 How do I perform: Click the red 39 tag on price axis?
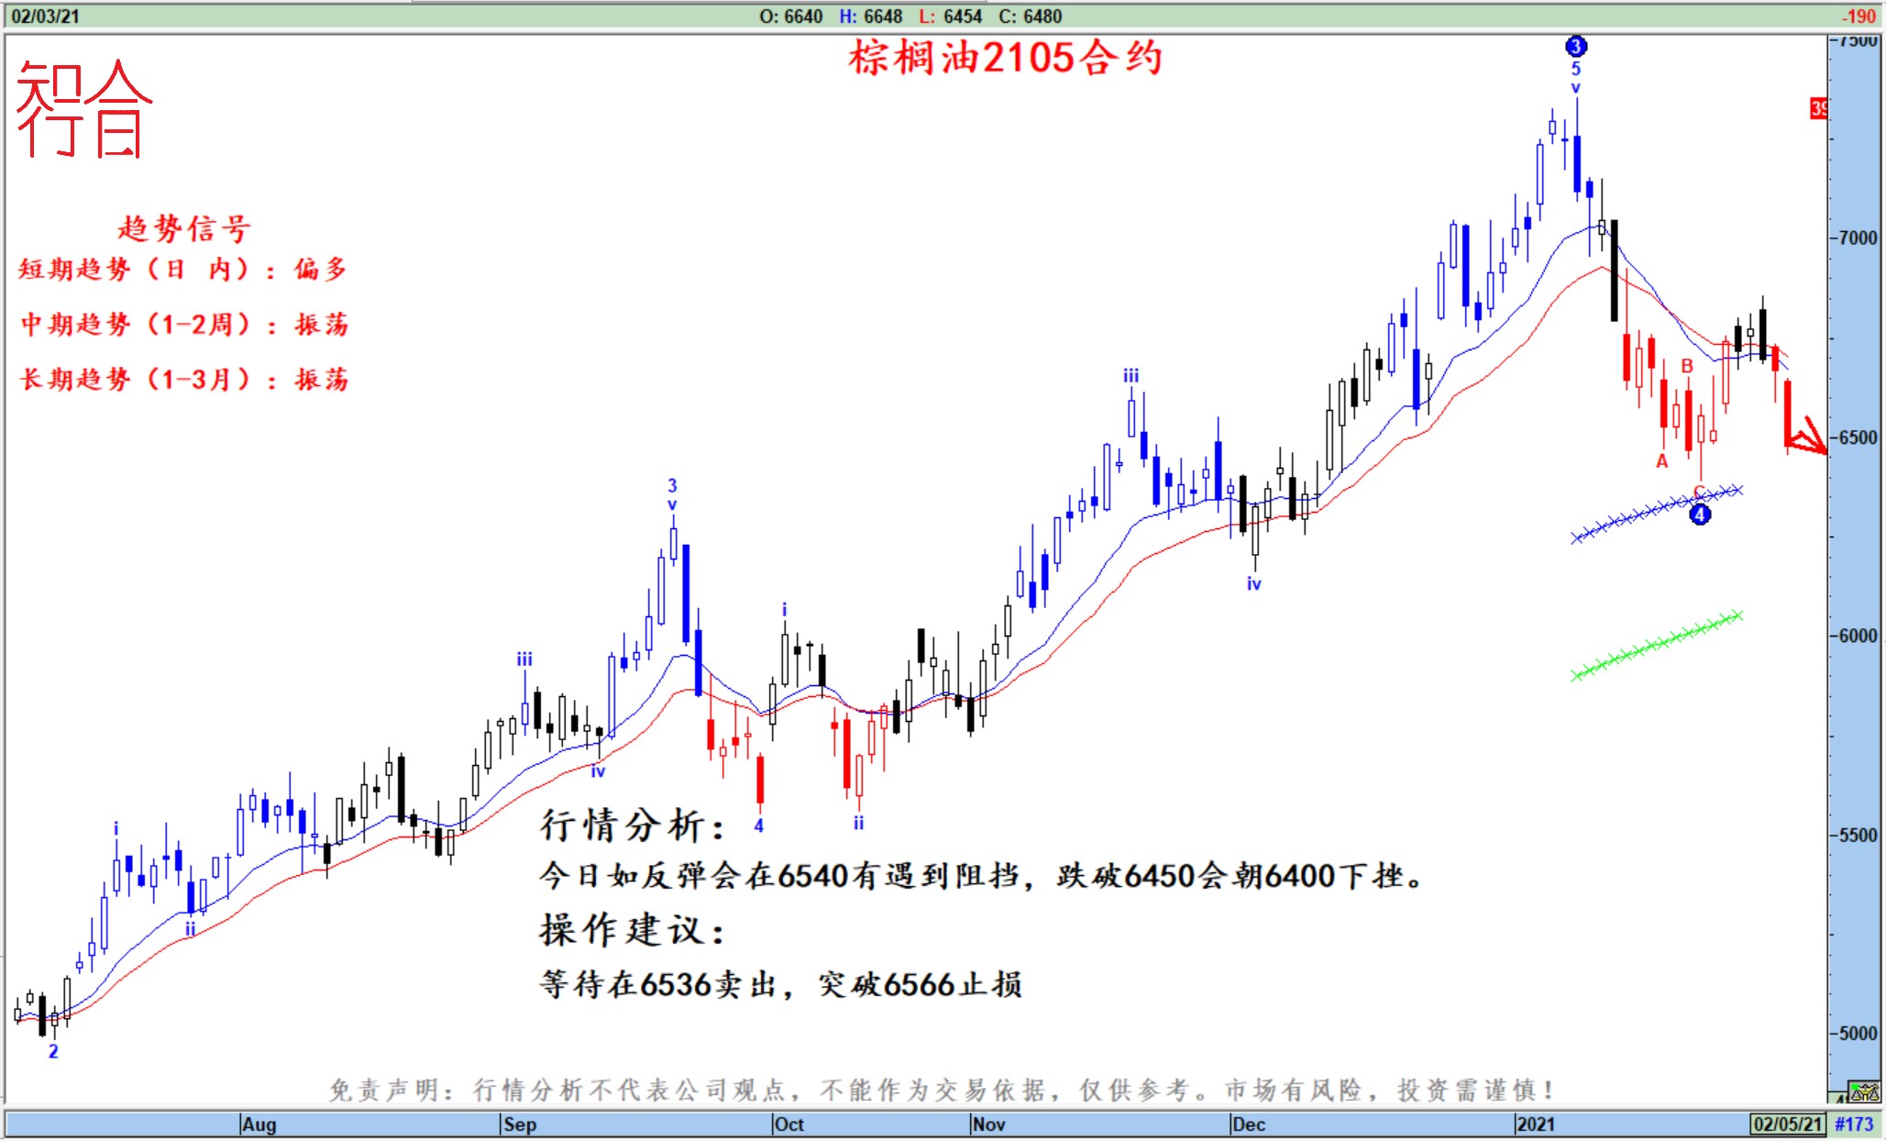(x=1818, y=109)
